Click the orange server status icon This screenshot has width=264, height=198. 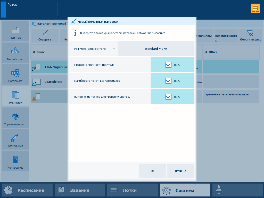(x=255, y=8)
